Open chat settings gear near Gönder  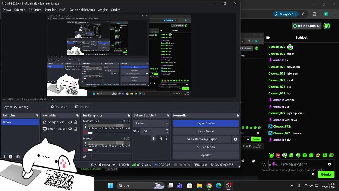point(313,174)
